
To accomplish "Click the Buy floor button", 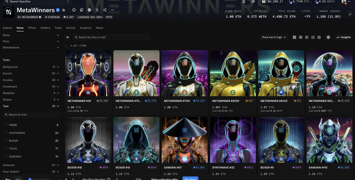I will (x=190, y=178).
